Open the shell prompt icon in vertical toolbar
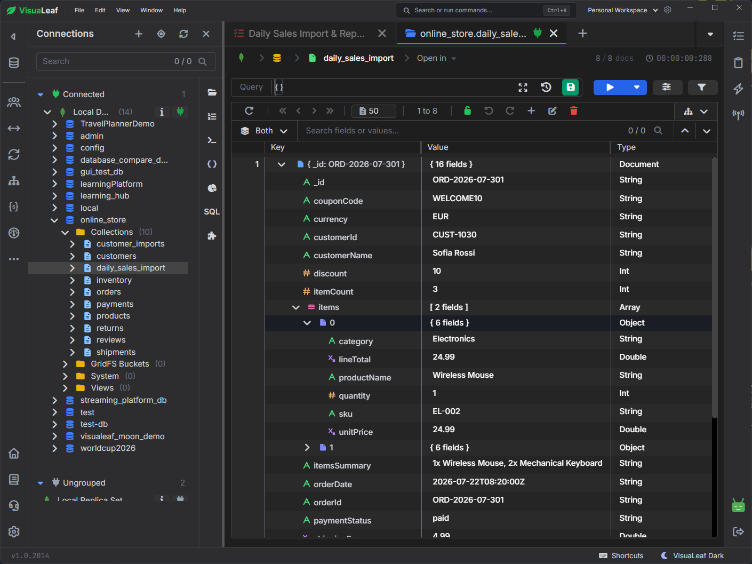 tap(212, 140)
